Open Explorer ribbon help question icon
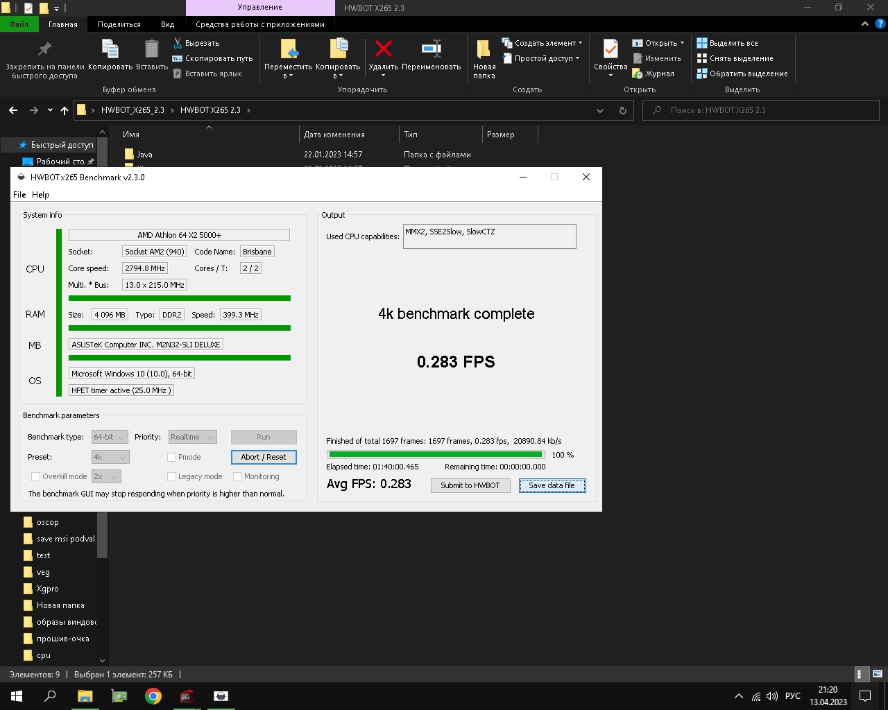The image size is (888, 710). tap(880, 24)
